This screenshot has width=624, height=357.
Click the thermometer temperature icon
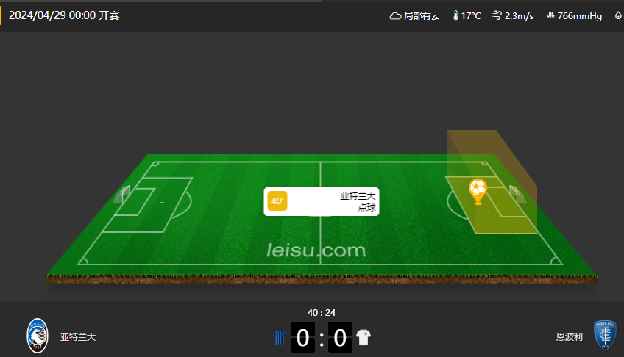coord(455,15)
